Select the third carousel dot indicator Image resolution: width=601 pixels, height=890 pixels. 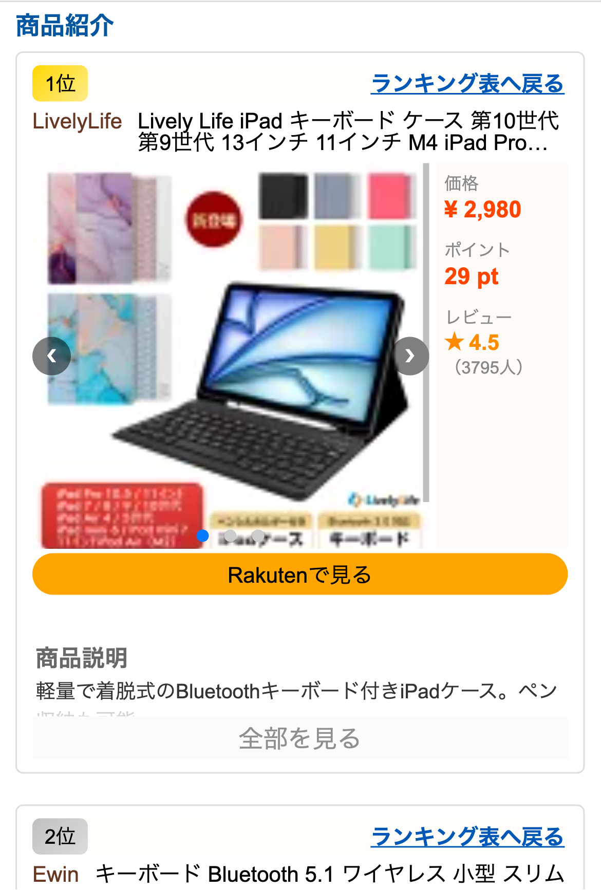tap(258, 535)
